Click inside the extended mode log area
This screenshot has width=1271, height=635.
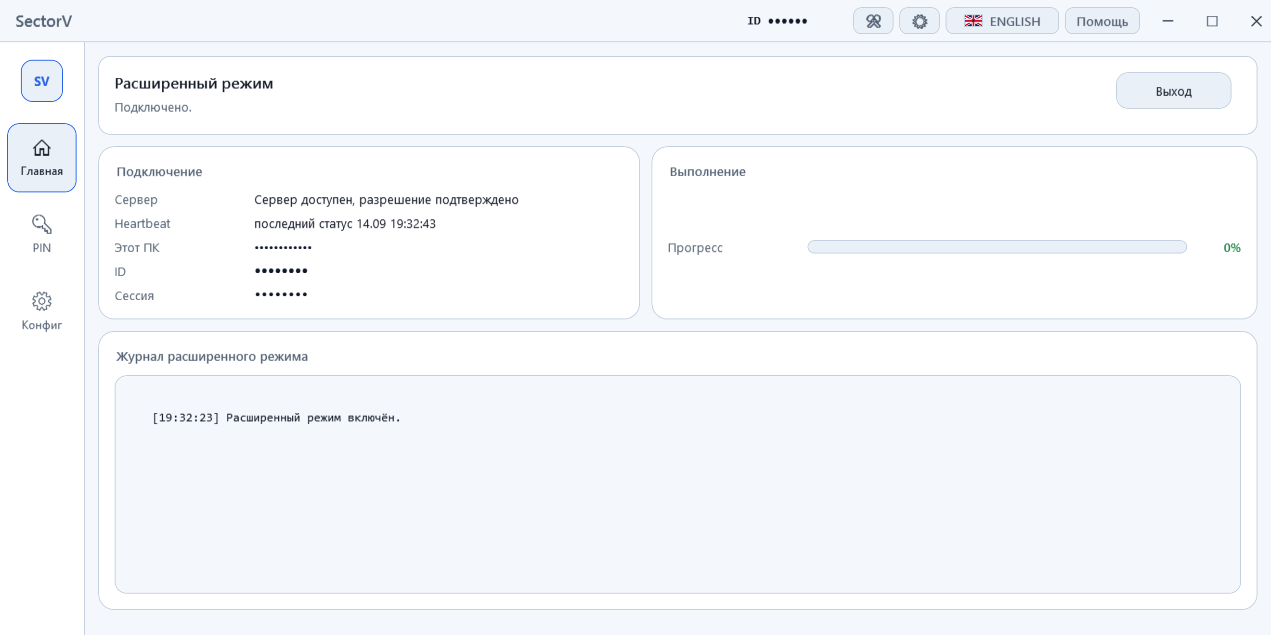coord(677,484)
